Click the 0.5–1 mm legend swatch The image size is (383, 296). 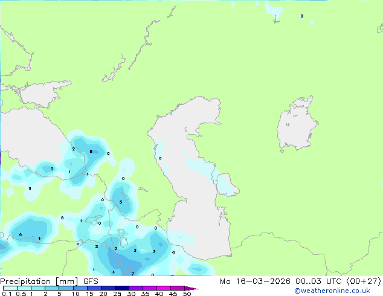pos(24,288)
